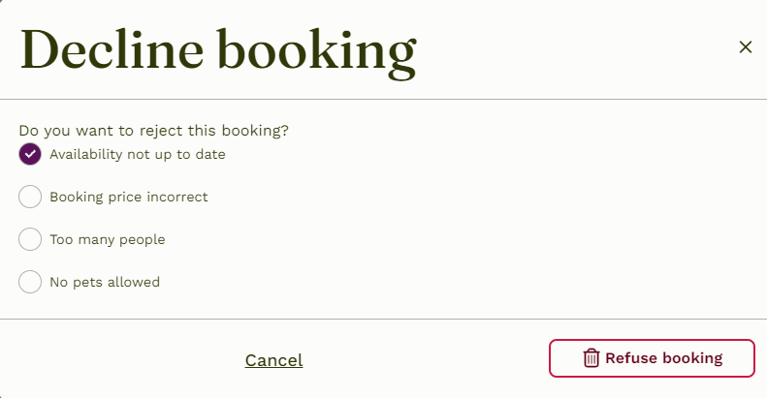767x398 pixels.
Task: Click the 'Refuse booking' text inside the button
Action: tap(664, 358)
